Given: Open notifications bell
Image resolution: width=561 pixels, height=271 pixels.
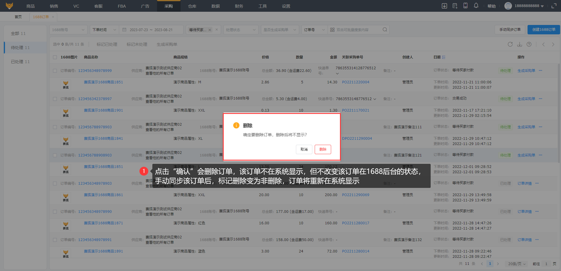Looking at the screenshot, I should (476, 6).
